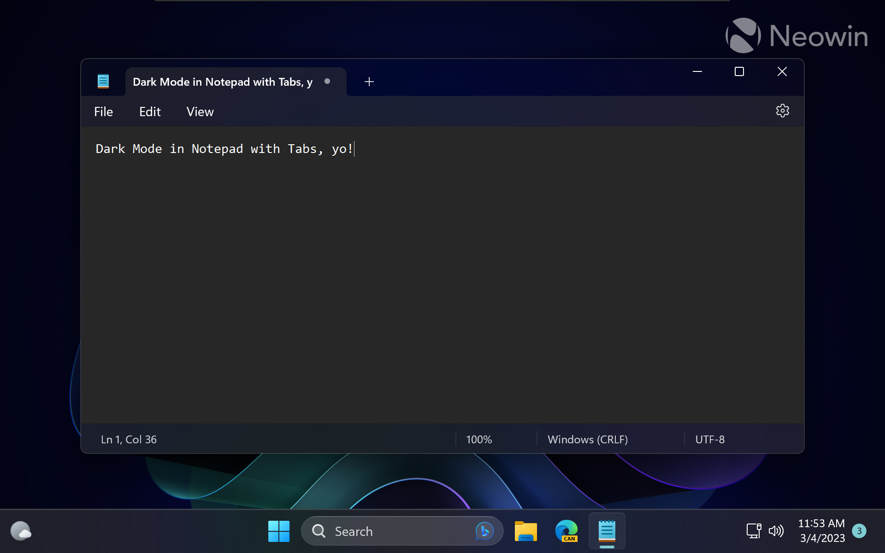Click the text line 'Dark Mode in Notepad with Tabs, yo!'
This screenshot has height=553, width=885.
tap(224, 149)
